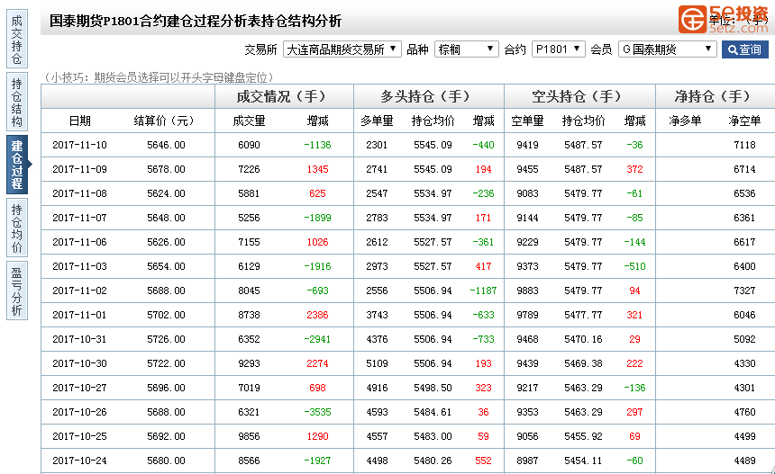The height and width of the screenshot is (474, 775).
Task: Select the date cell 2017-10-24
Action: click(79, 461)
